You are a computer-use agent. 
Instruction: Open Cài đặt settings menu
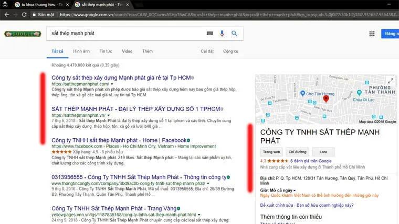point(207,51)
